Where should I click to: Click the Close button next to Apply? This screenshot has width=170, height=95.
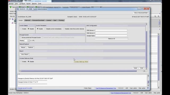pos(142,68)
